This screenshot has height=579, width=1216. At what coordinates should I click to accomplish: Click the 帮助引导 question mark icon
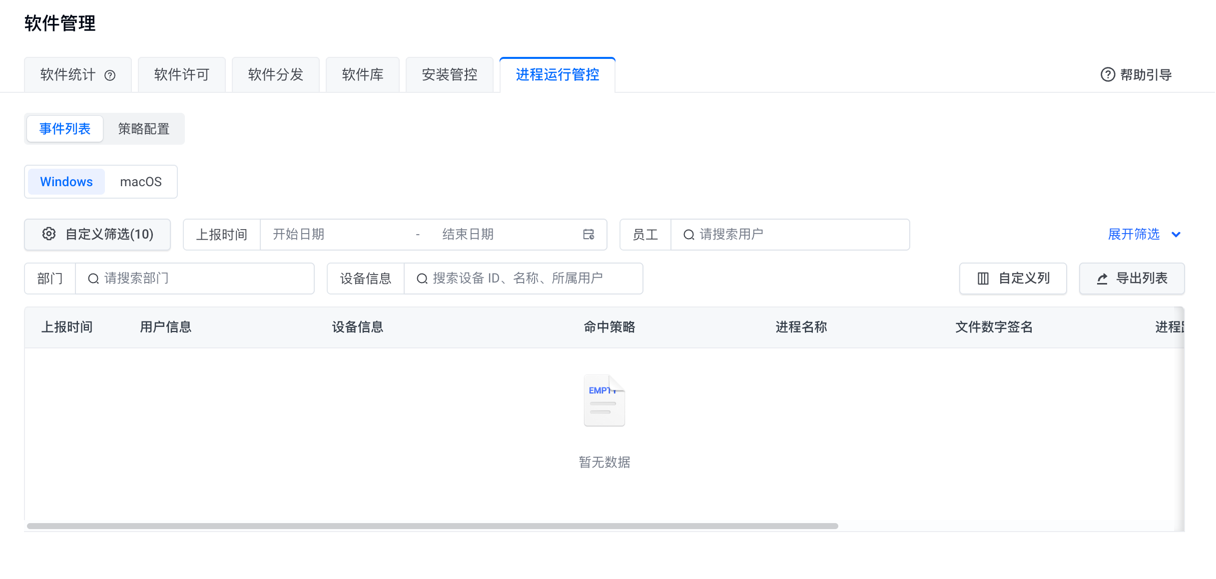1107,75
